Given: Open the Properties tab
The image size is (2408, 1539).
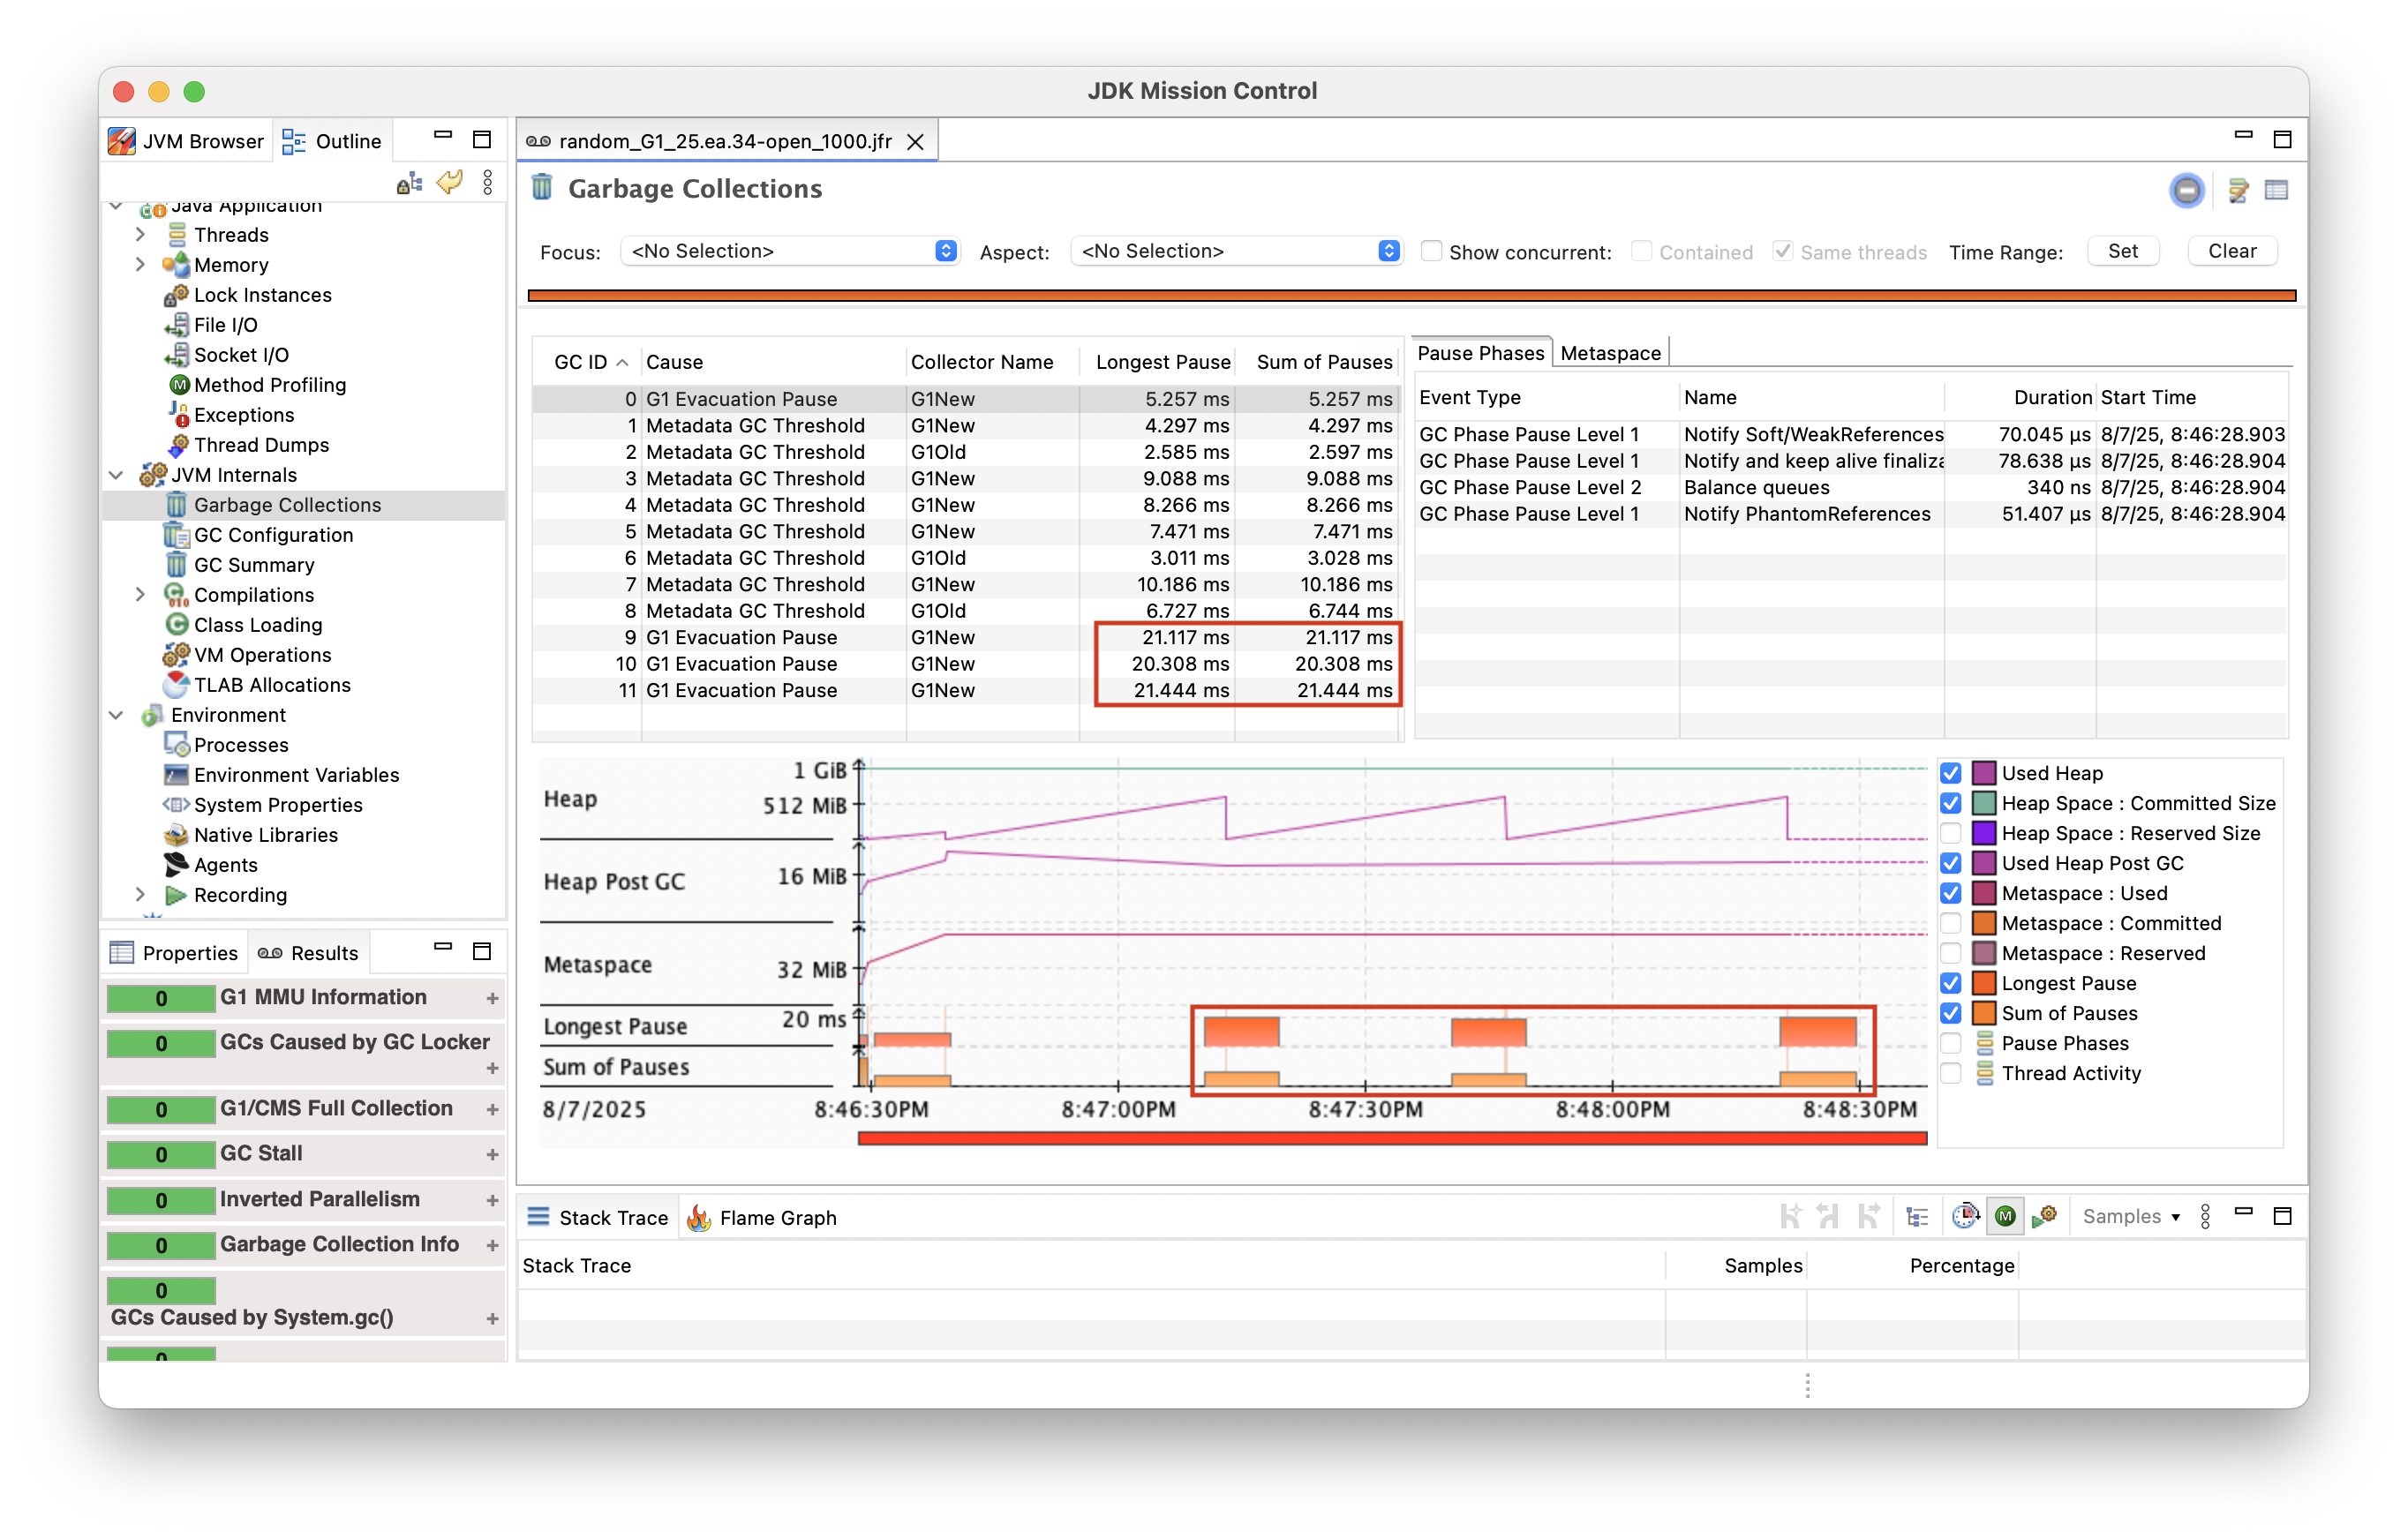Looking at the screenshot, I should coord(175,952).
